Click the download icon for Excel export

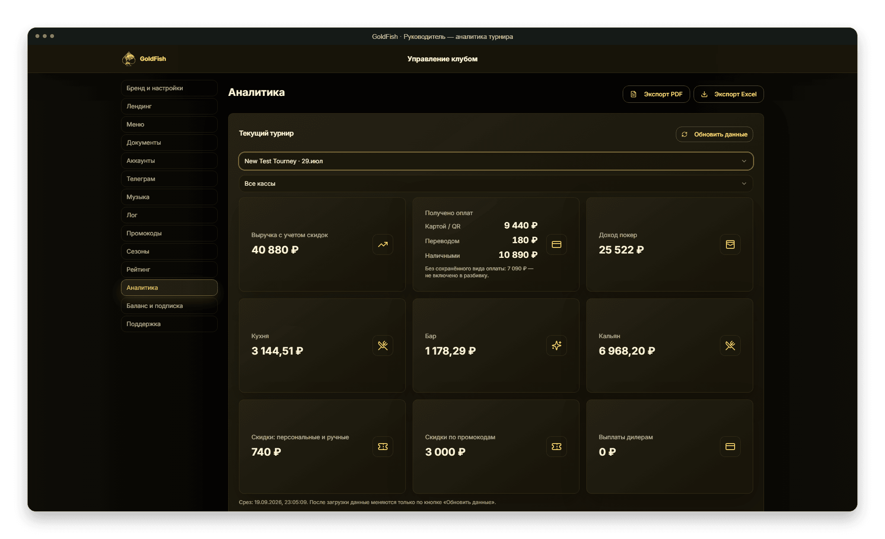704,94
